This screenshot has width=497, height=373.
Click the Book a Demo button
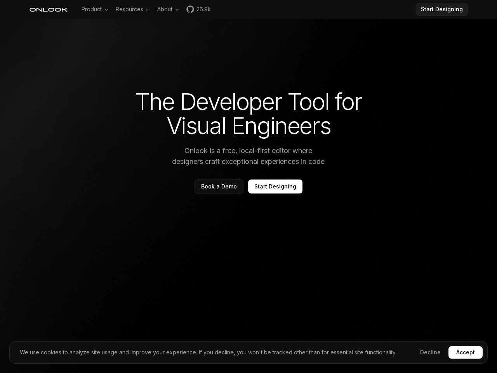(219, 186)
